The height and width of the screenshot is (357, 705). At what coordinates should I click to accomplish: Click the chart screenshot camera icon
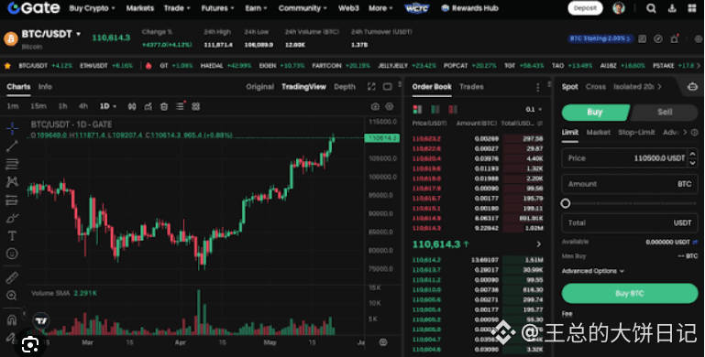click(375, 106)
